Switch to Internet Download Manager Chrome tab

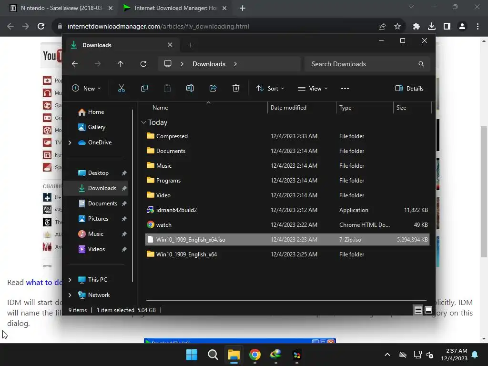(x=175, y=8)
